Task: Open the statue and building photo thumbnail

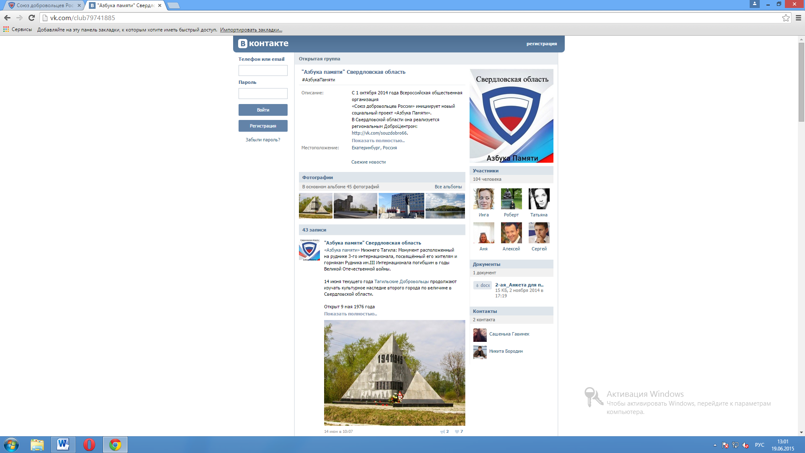Action: (x=401, y=206)
